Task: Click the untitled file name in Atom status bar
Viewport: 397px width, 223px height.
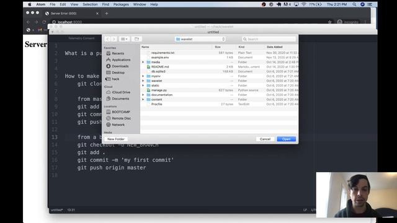Action: [56, 210]
